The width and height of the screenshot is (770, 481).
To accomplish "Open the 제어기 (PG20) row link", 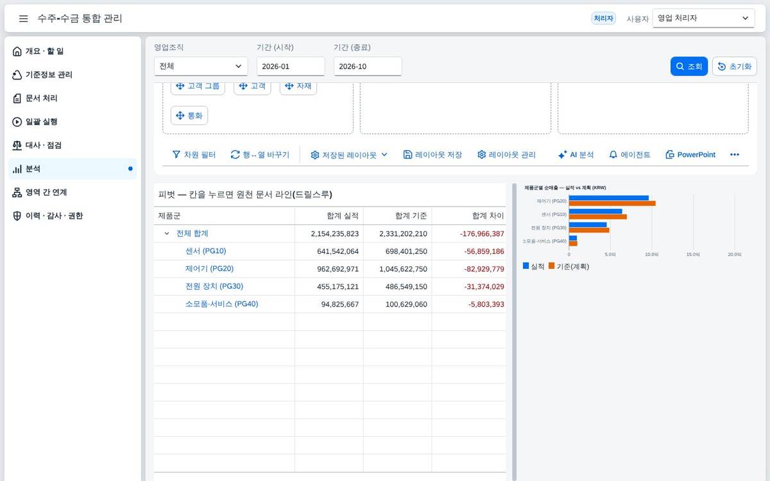I will (209, 269).
